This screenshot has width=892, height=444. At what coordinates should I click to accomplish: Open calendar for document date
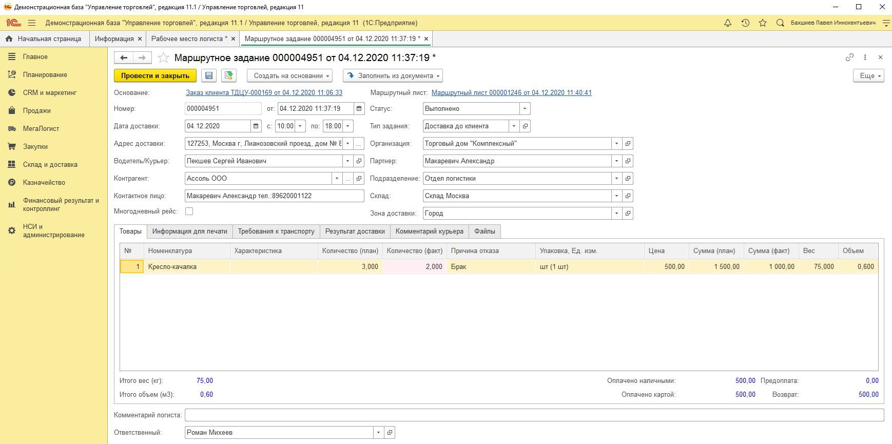(359, 109)
